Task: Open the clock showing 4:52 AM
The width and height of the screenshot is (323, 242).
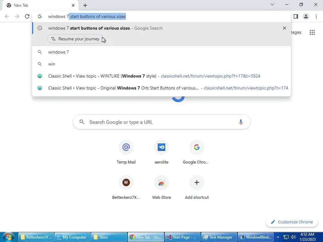Action: pos(307,237)
